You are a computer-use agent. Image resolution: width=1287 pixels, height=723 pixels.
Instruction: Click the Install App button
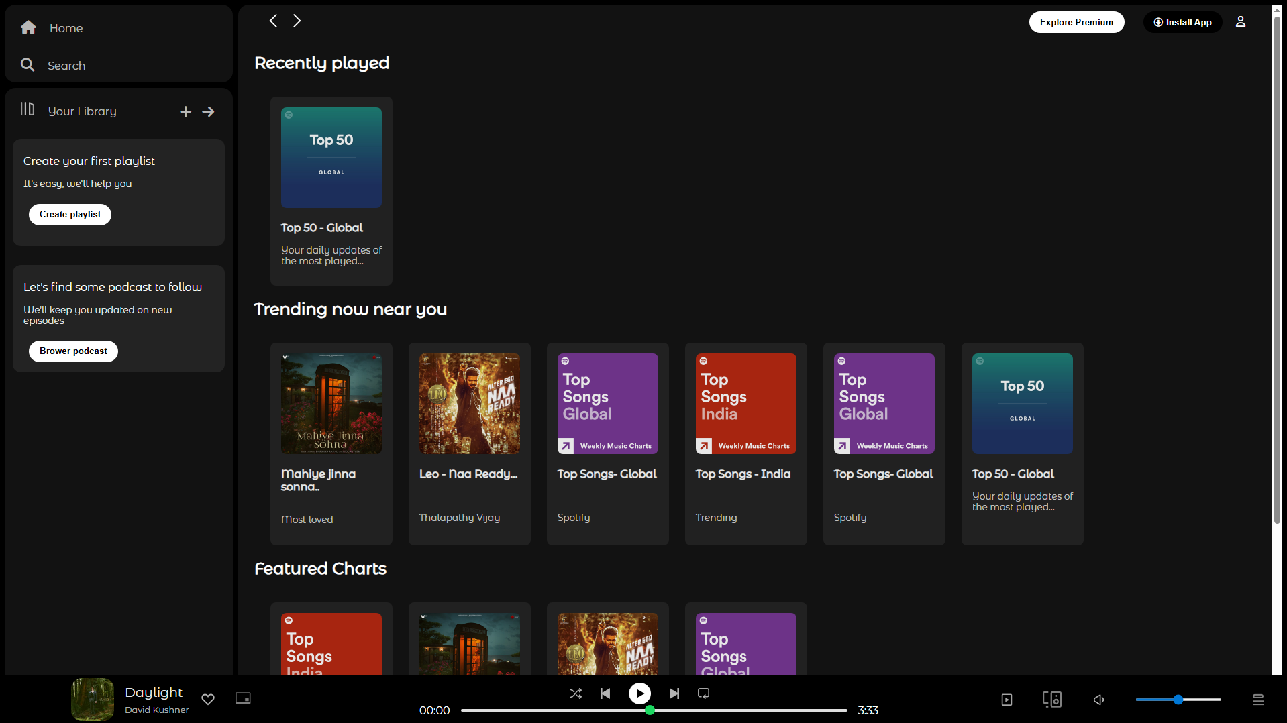[1182, 22]
